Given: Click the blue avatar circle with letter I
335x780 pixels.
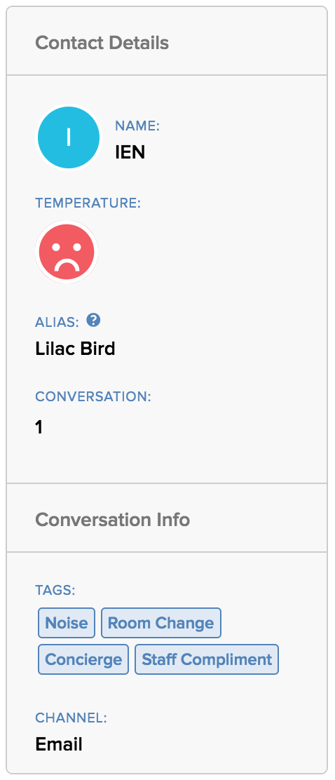Looking at the screenshot, I should pos(69,137).
